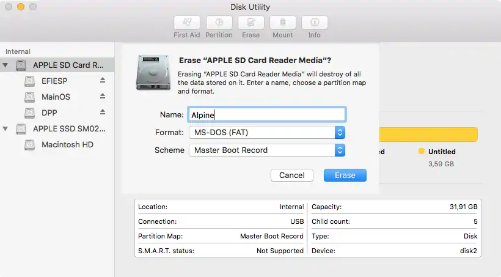Confirm with the Erase button
The height and width of the screenshot is (277, 501).
pos(345,175)
